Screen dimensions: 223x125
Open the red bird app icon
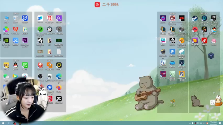[40, 65]
